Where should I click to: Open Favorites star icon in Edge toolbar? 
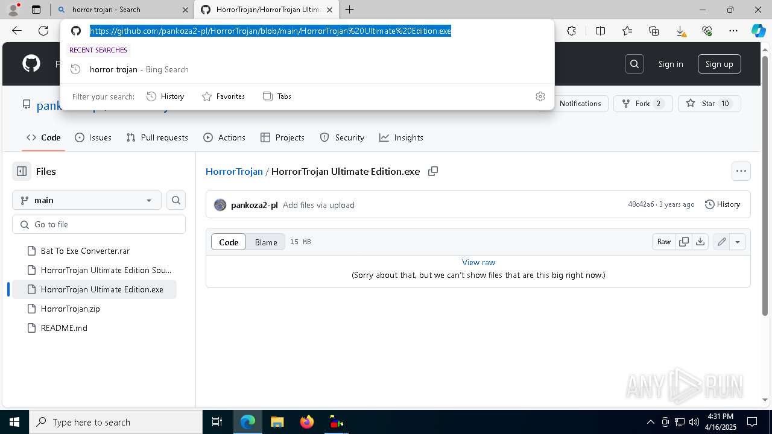(627, 31)
